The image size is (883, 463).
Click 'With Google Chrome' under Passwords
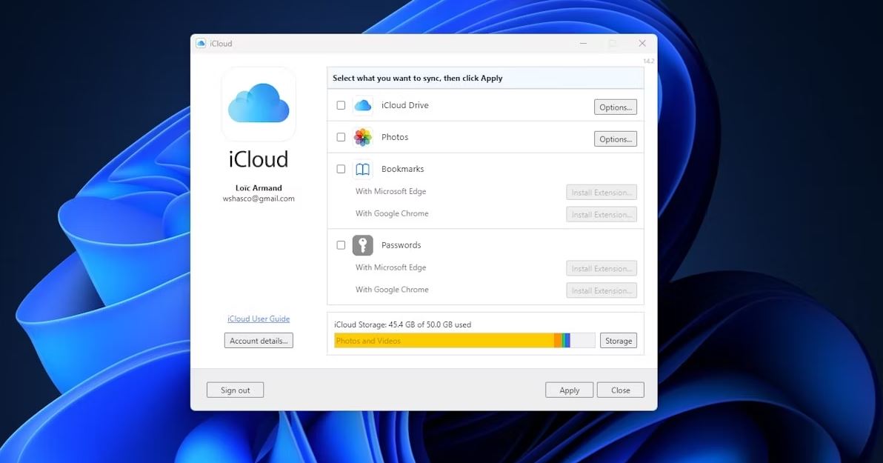tap(392, 290)
